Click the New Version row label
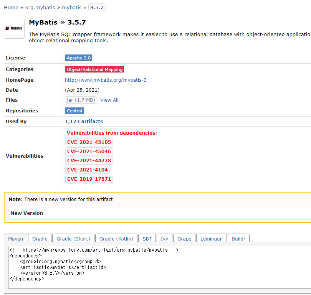The height and width of the screenshot is (295, 311). (26, 213)
